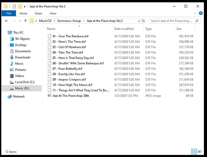
Task: Click the JPEG icon of Jazz At The Pawnshop 30th
Action: pos(49,95)
